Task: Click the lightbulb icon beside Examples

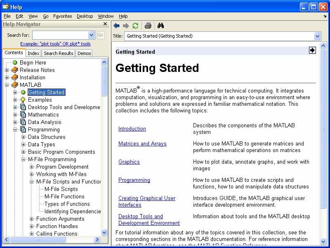Action: click(23, 100)
